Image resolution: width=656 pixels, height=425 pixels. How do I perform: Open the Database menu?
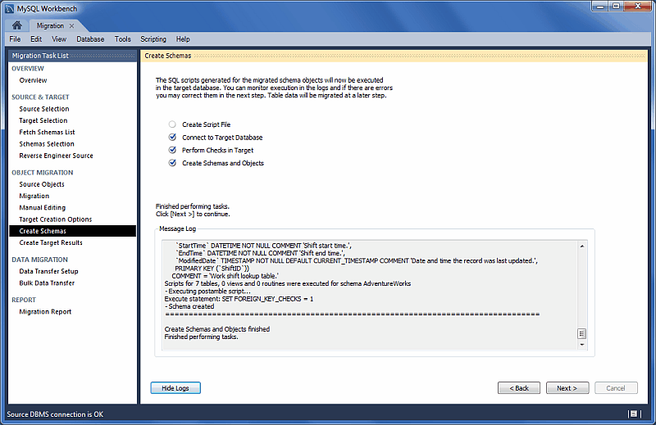pos(90,39)
